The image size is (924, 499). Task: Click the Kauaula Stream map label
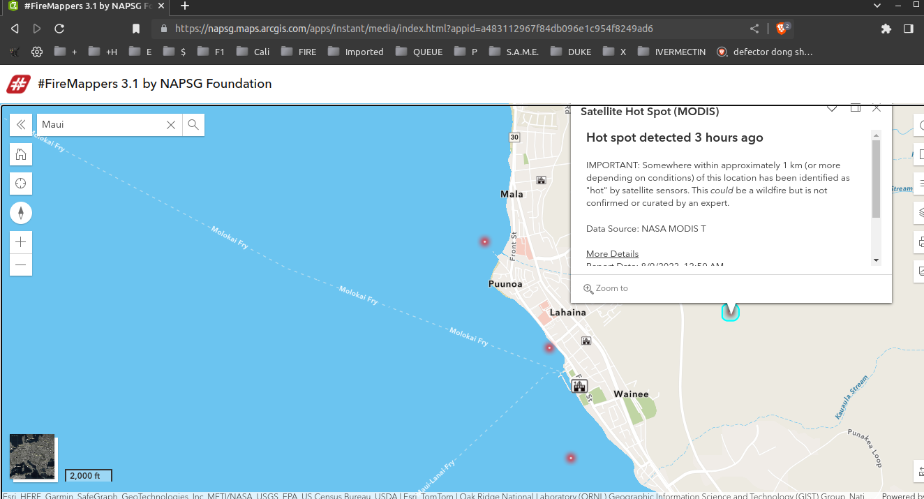851,398
